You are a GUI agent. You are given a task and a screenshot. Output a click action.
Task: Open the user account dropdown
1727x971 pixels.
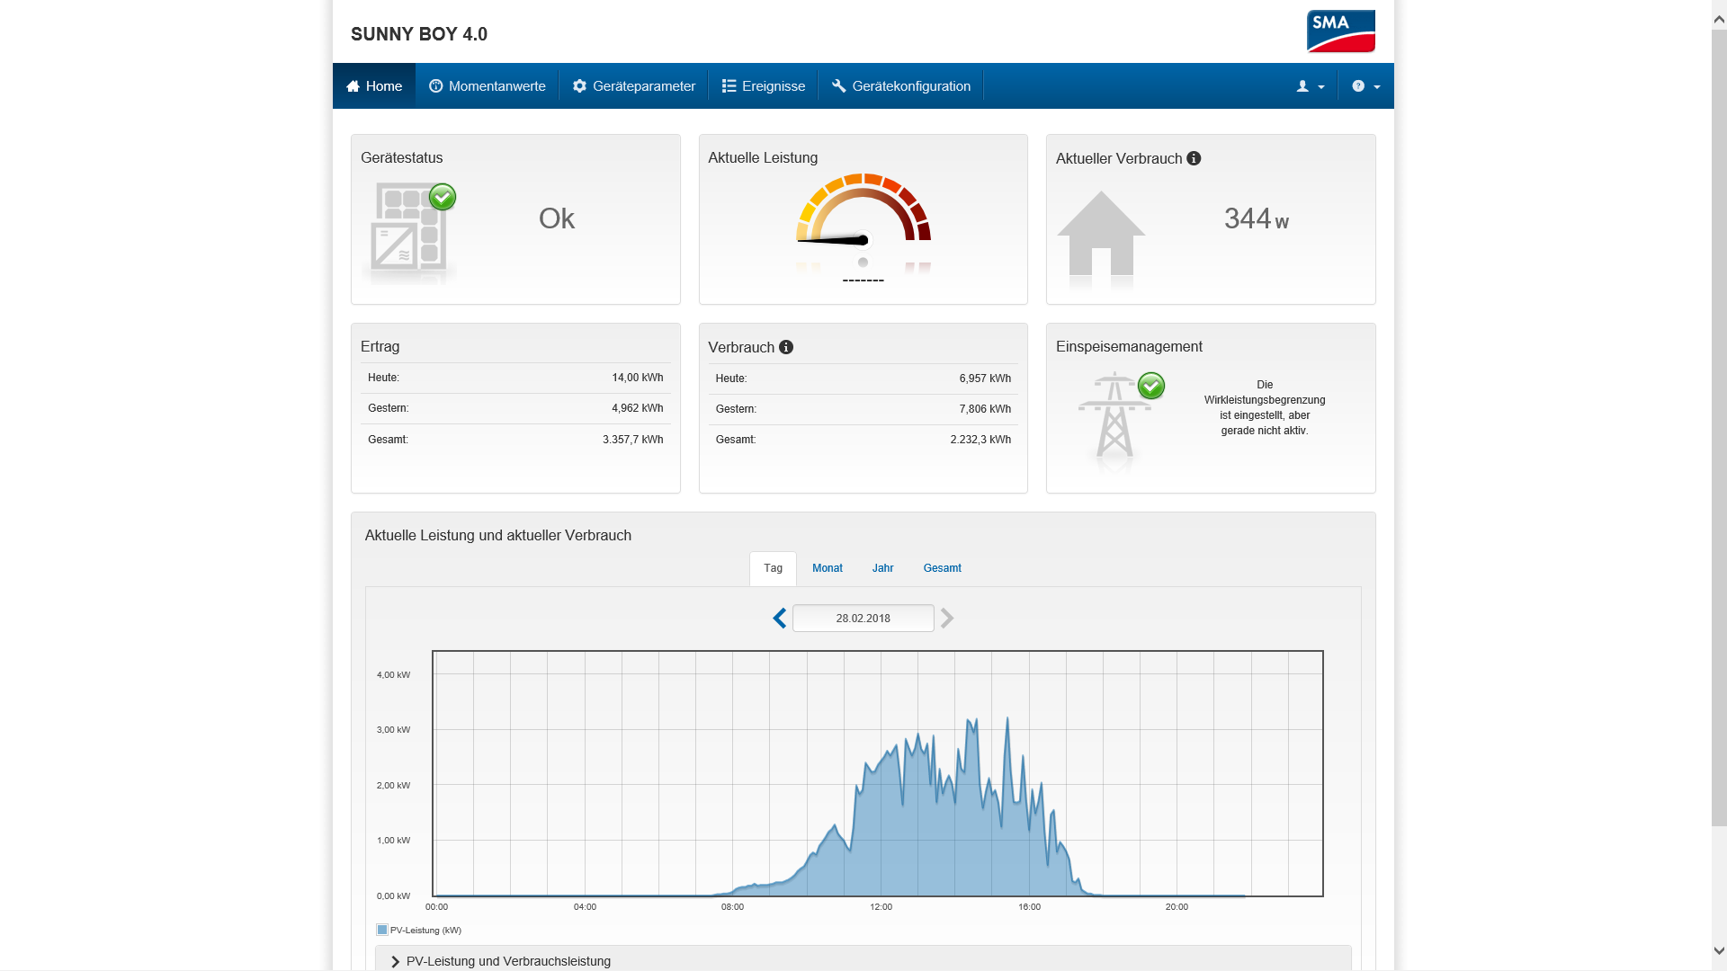coord(1310,86)
